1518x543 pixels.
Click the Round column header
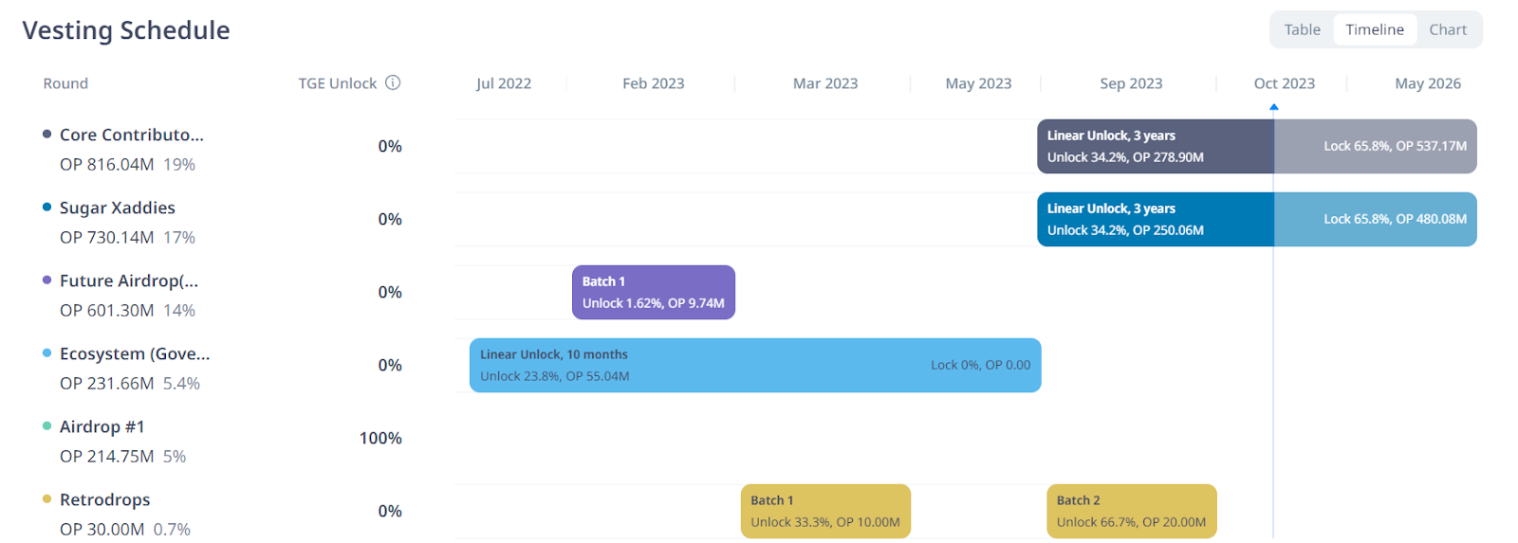65,83
